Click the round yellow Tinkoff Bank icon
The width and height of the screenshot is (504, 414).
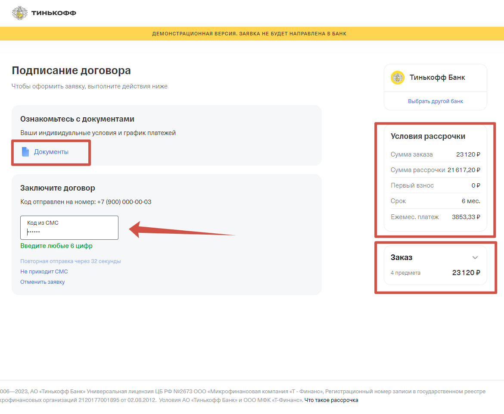[x=397, y=78]
